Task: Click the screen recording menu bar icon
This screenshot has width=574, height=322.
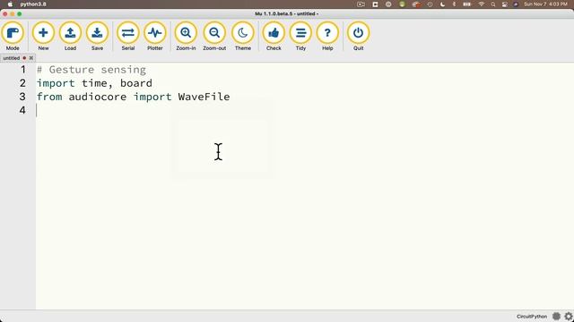Action: 361,4
